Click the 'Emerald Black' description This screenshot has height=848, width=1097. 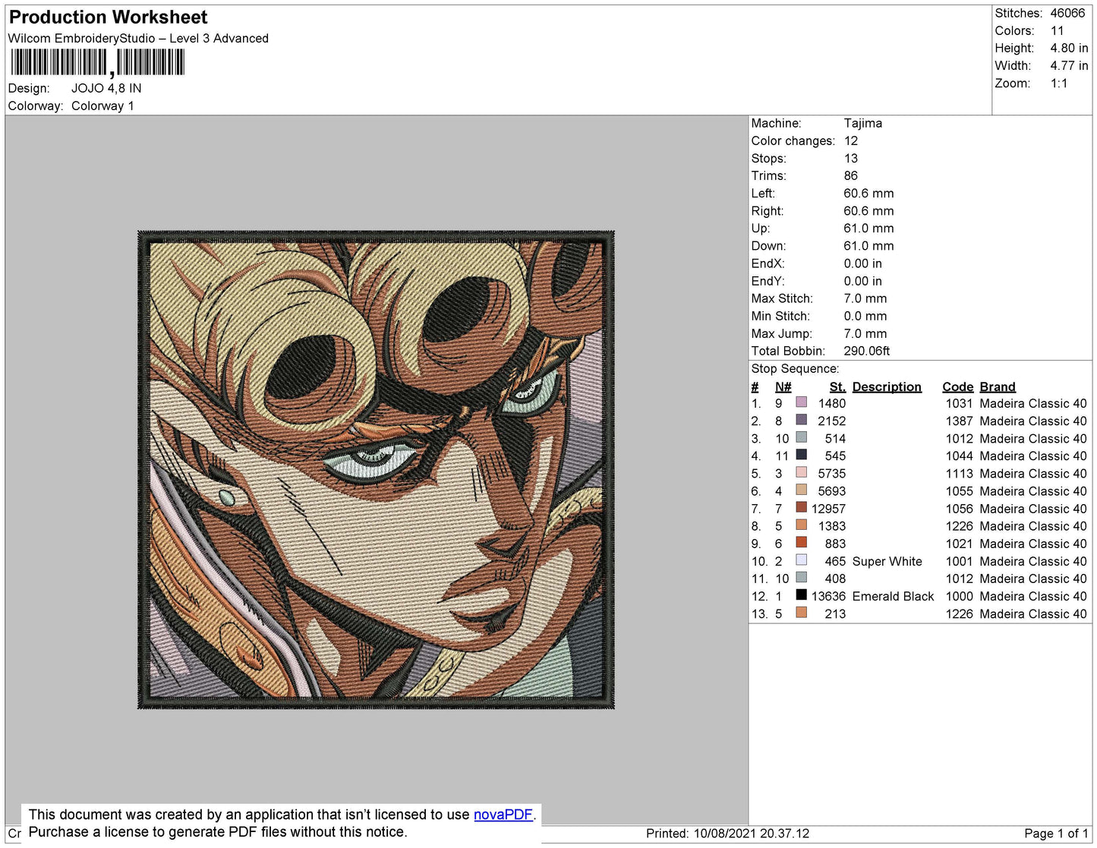tap(893, 596)
